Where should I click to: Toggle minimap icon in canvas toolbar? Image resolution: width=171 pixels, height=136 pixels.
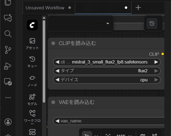point(143,135)
